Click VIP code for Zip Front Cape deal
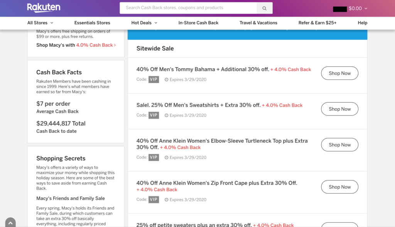The height and width of the screenshot is (227, 395). [154, 200]
